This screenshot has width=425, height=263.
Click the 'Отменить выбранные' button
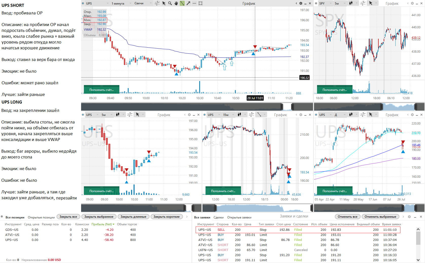tap(380, 217)
